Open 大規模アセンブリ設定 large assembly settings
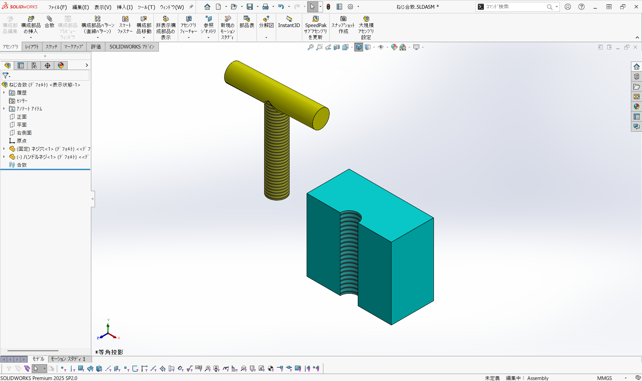 tap(366, 28)
